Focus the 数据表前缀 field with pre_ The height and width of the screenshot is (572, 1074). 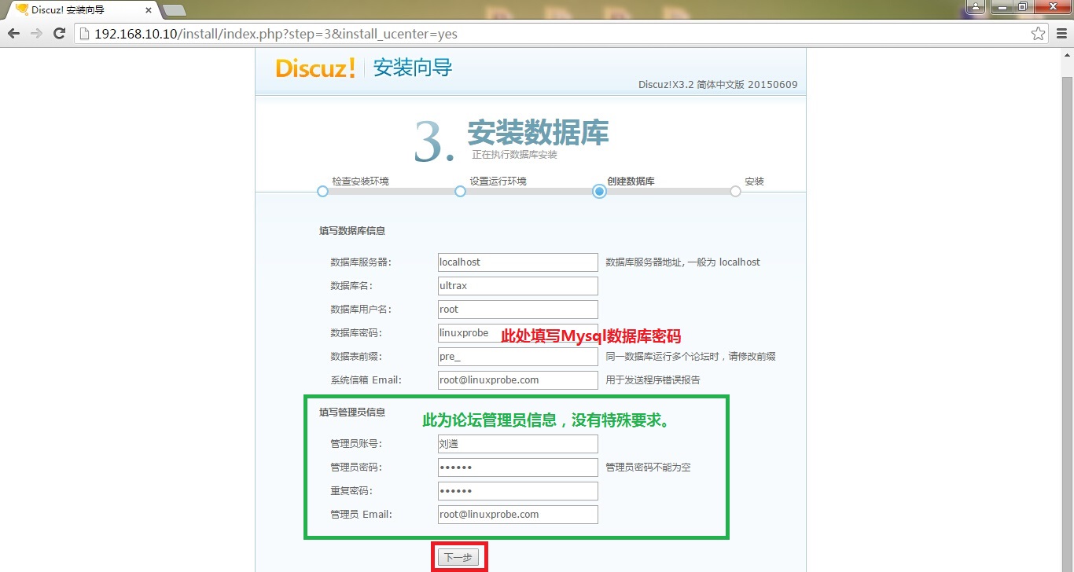click(x=517, y=357)
